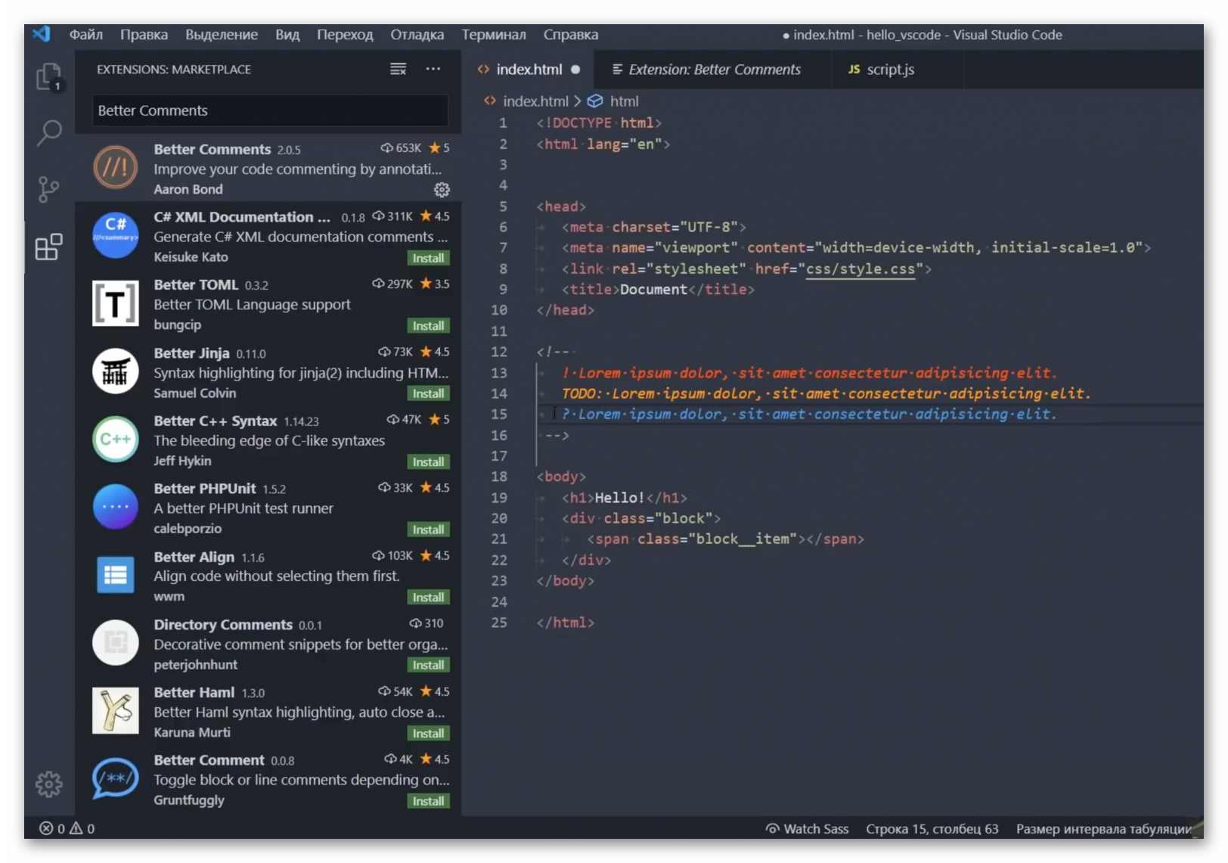Click Размер интервала табуляции status item
This screenshot has height=863, width=1228.
click(1104, 828)
